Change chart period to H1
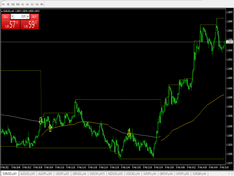Image resolution: width=234 pixels, height=176 pixels. 23,4
